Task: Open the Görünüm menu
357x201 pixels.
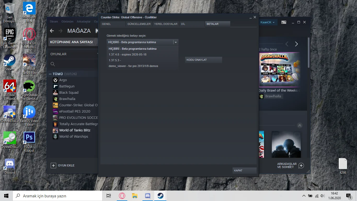Action: (67, 21)
